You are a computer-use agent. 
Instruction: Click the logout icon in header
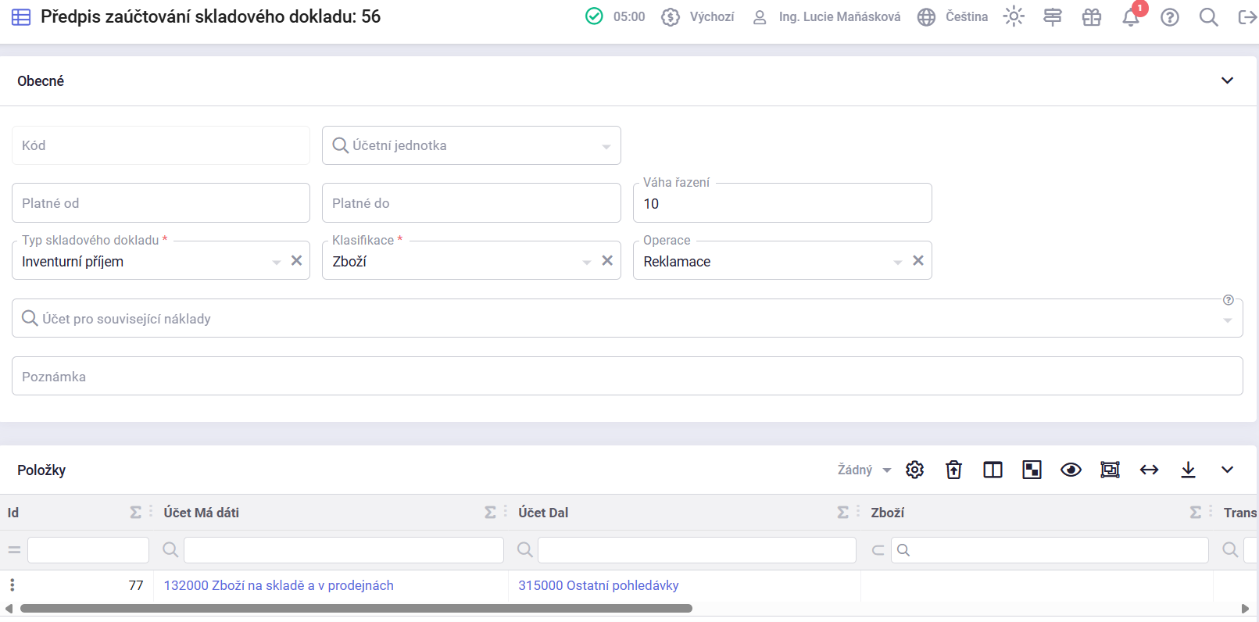tap(1247, 17)
